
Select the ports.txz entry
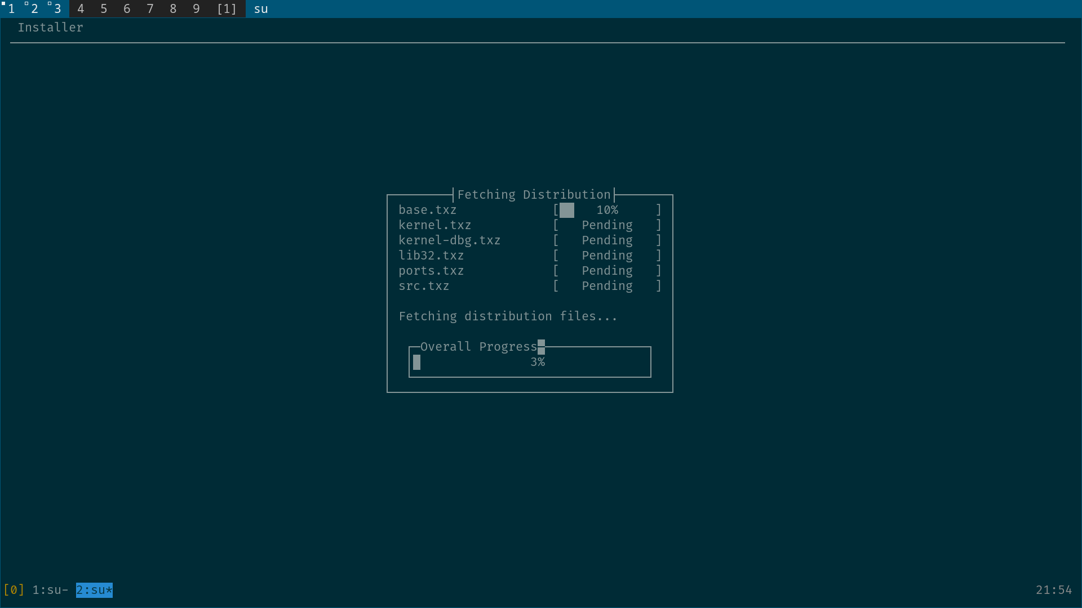click(x=431, y=271)
